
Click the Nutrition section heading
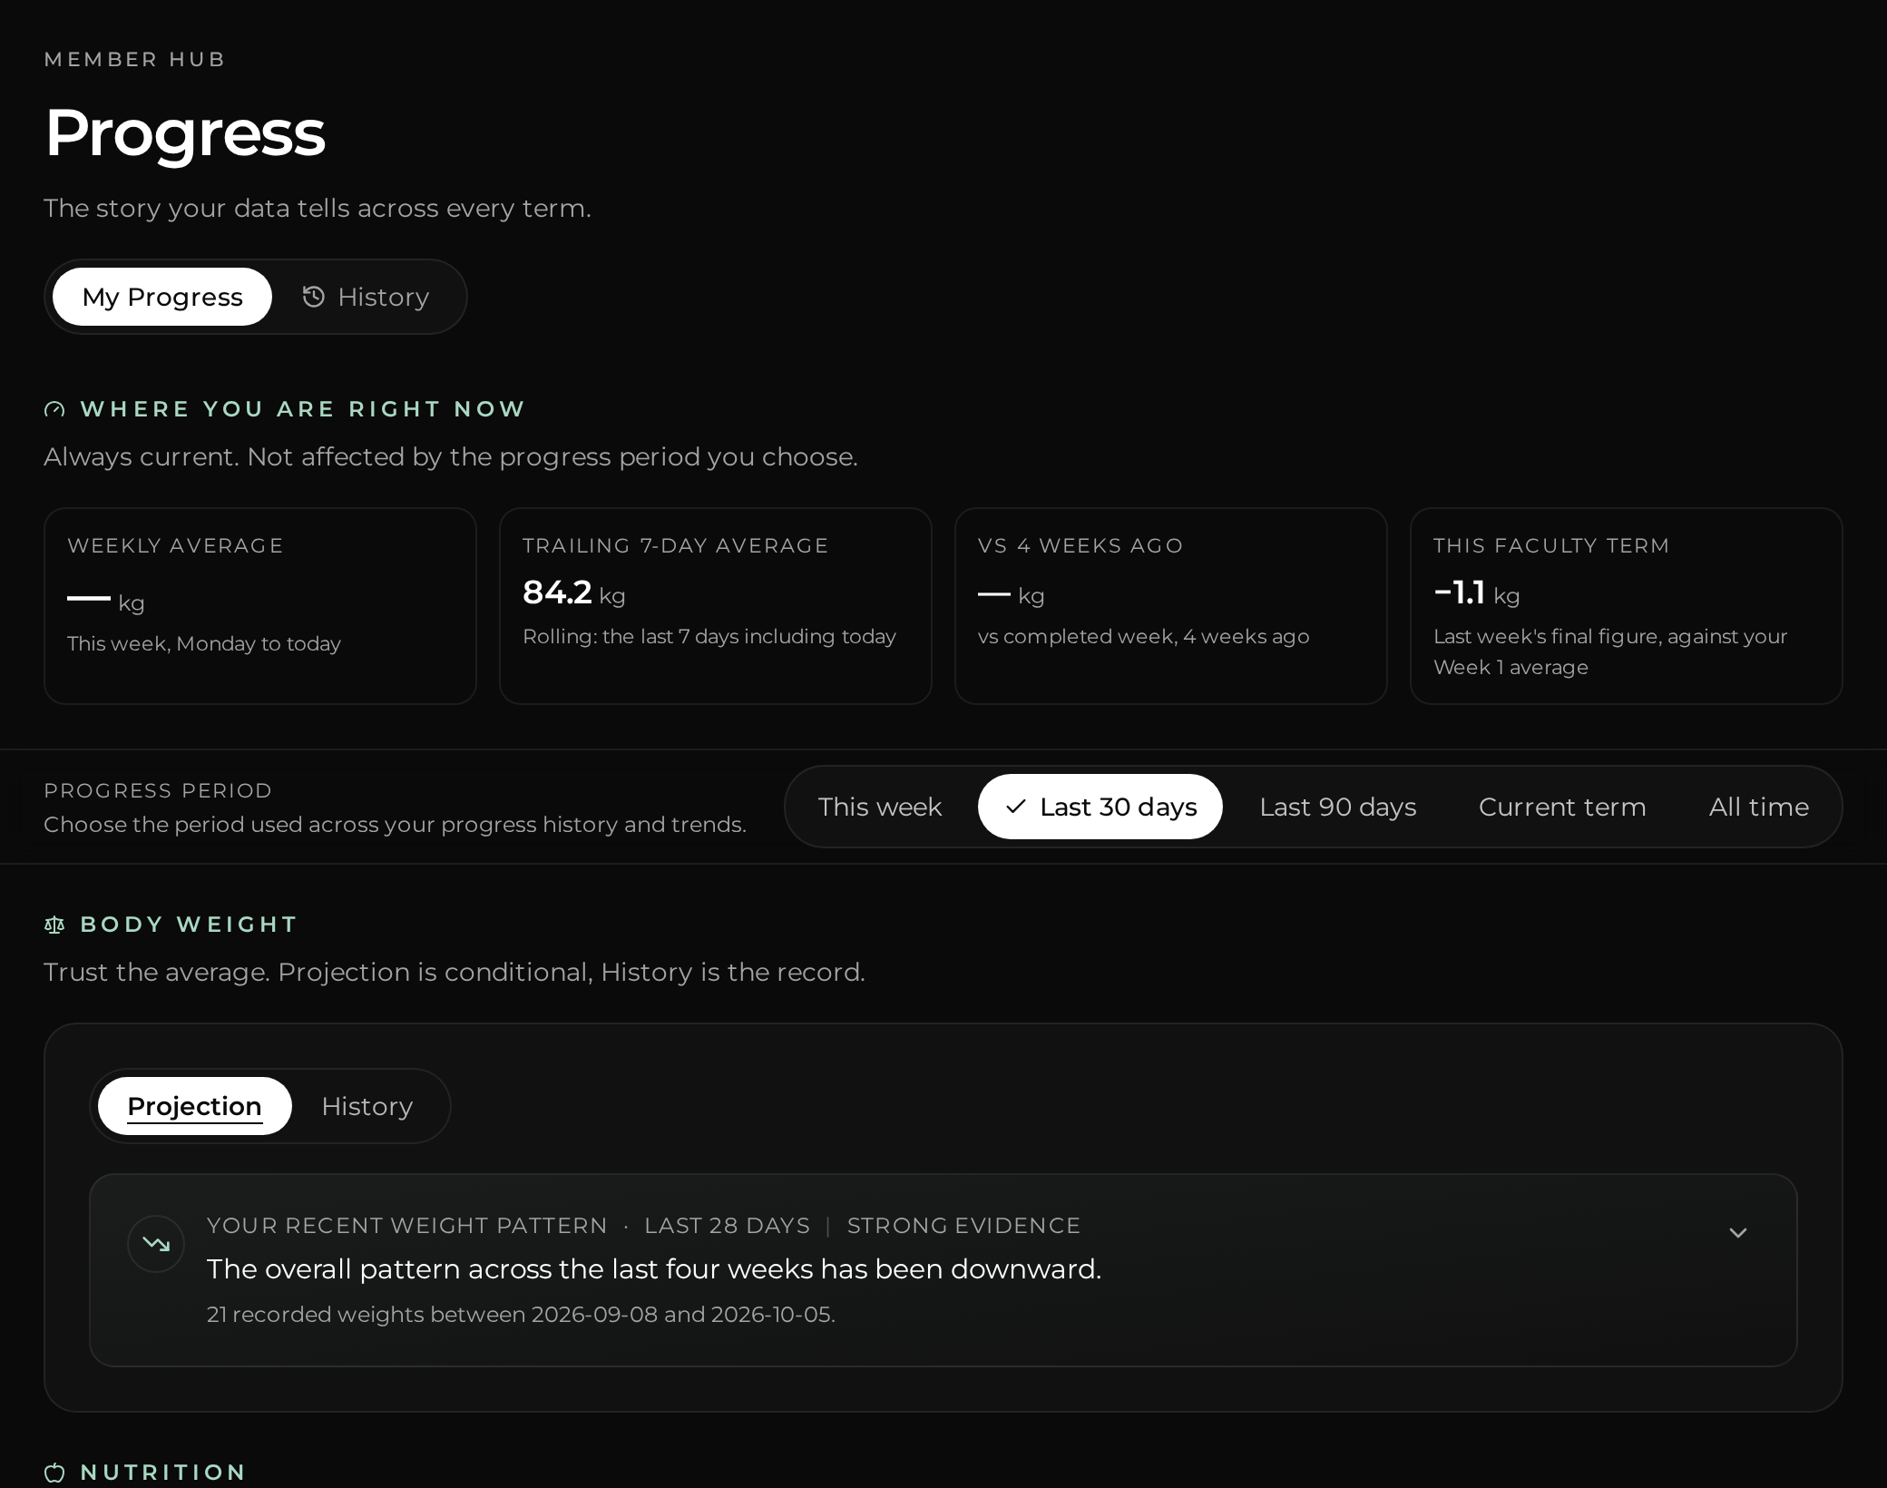click(163, 1472)
